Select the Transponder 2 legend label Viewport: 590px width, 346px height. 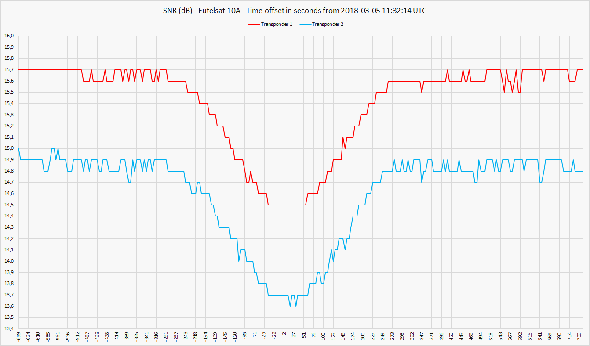pyautogui.click(x=328, y=25)
